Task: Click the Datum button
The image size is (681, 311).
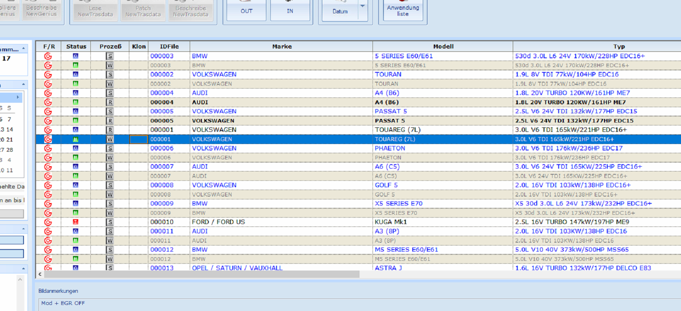Action: tap(340, 11)
